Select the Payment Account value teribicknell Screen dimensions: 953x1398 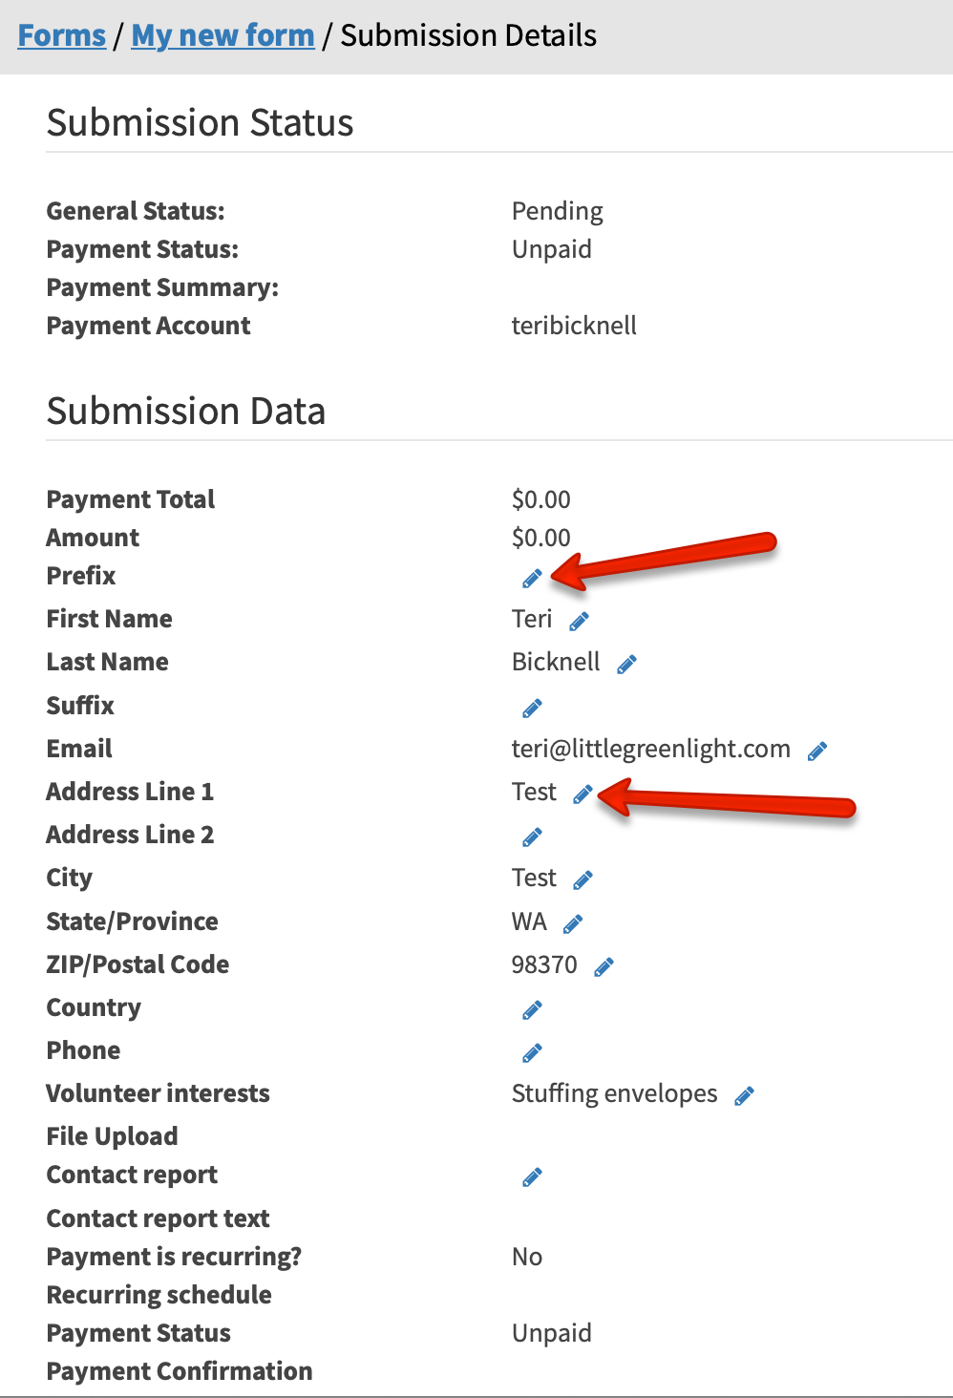coord(575,326)
